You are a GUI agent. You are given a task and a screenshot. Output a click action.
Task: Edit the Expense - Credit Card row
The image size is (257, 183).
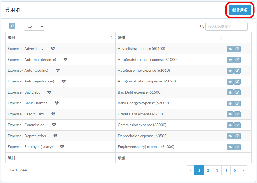[237, 114]
